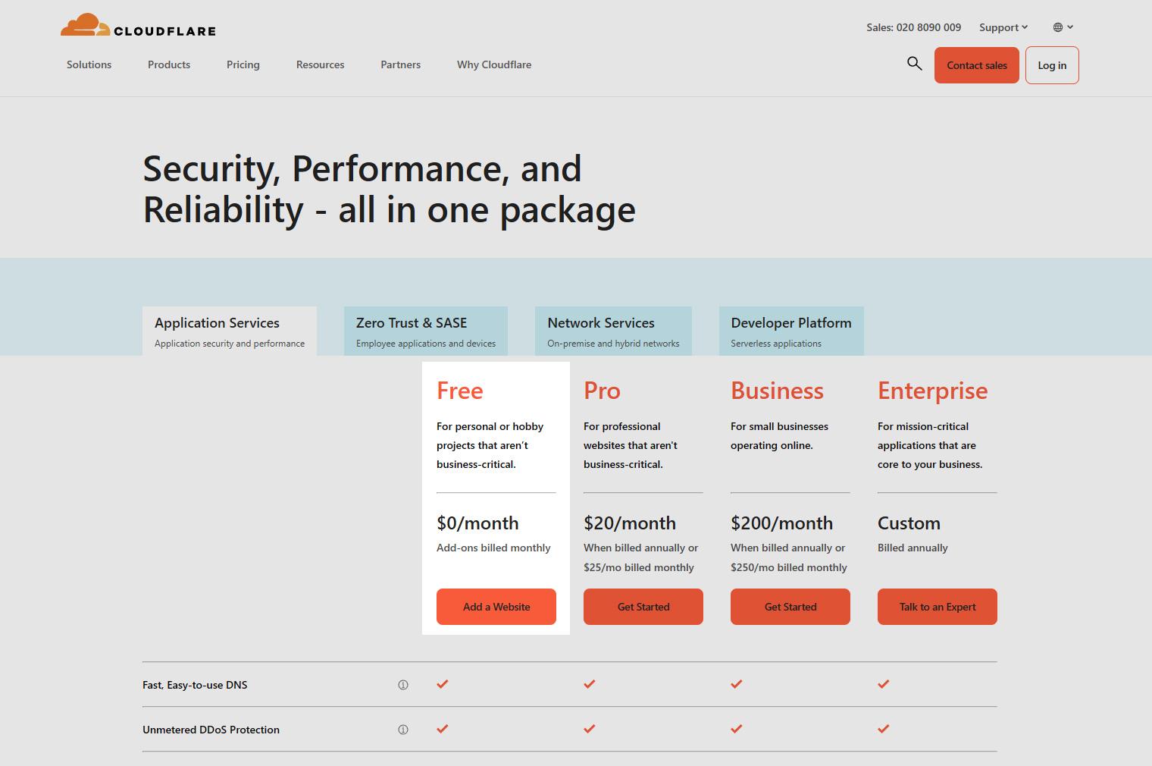The image size is (1152, 766).
Task: Click the Log in button
Action: coord(1051,65)
